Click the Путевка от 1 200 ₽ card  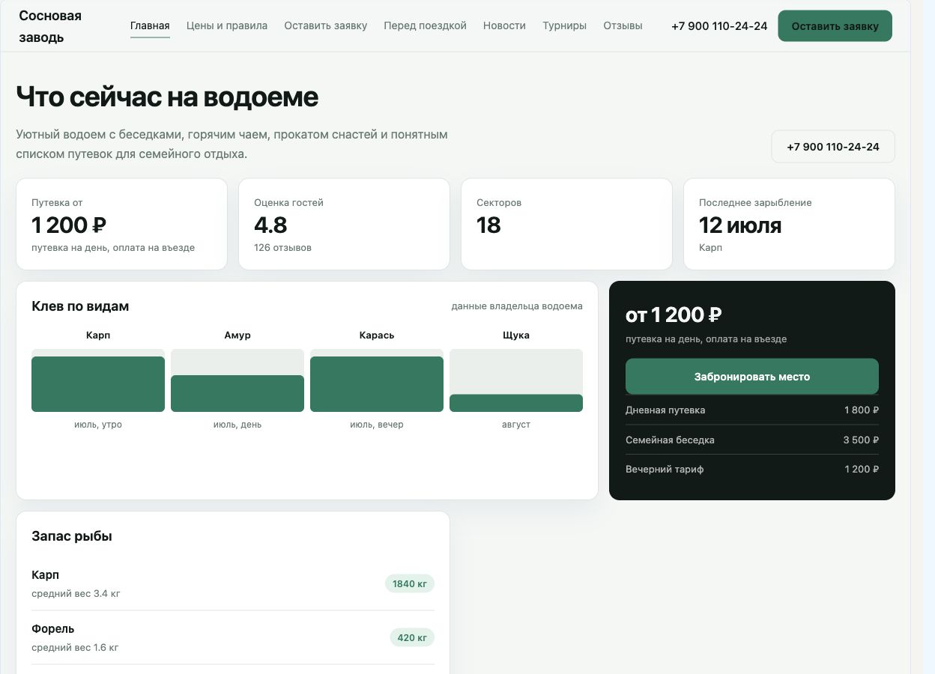click(121, 224)
